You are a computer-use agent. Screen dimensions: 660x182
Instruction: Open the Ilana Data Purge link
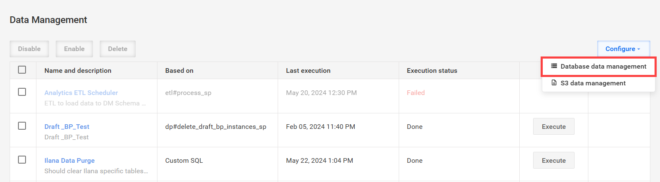pos(70,161)
